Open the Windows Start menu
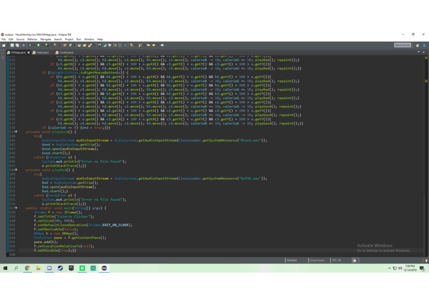The height and width of the screenshot is (304, 429). coord(5,268)
